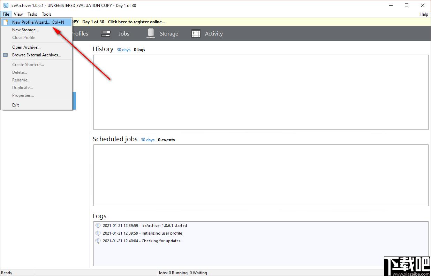
Task: Click Rename... menu entry
Action: [37, 80]
